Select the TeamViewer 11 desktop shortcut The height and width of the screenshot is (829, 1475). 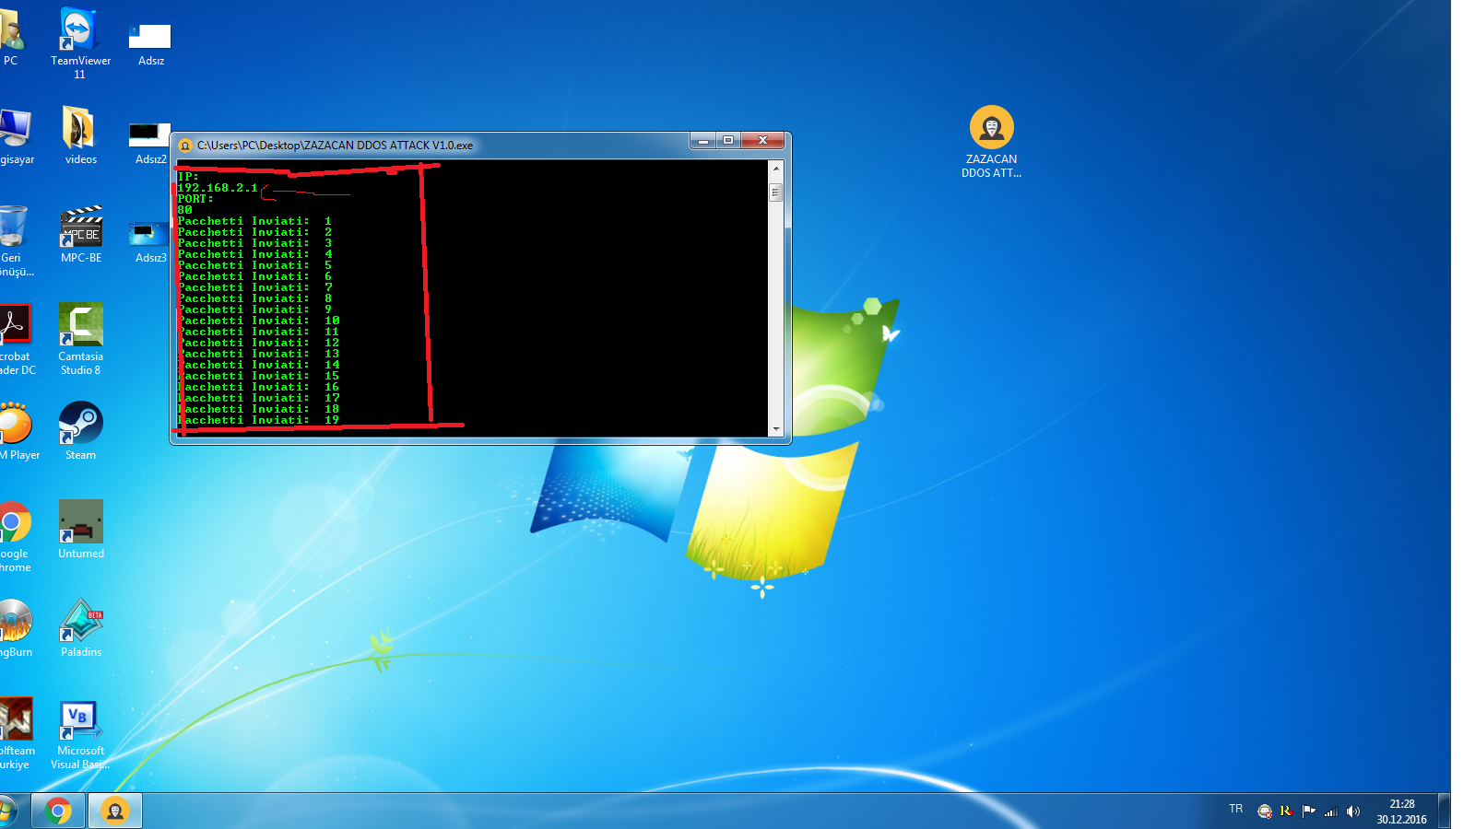80,42
